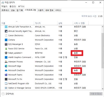The height and width of the screenshot is (97, 104).
Task: Switch to the 프로세스 tab
Action: [5, 10]
